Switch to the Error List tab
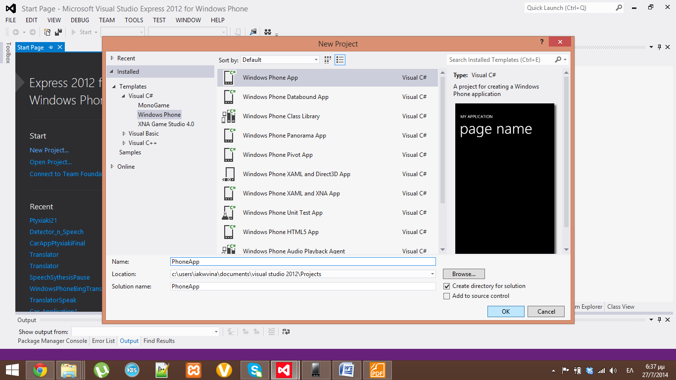Viewport: 676px width, 380px height. pos(103,341)
